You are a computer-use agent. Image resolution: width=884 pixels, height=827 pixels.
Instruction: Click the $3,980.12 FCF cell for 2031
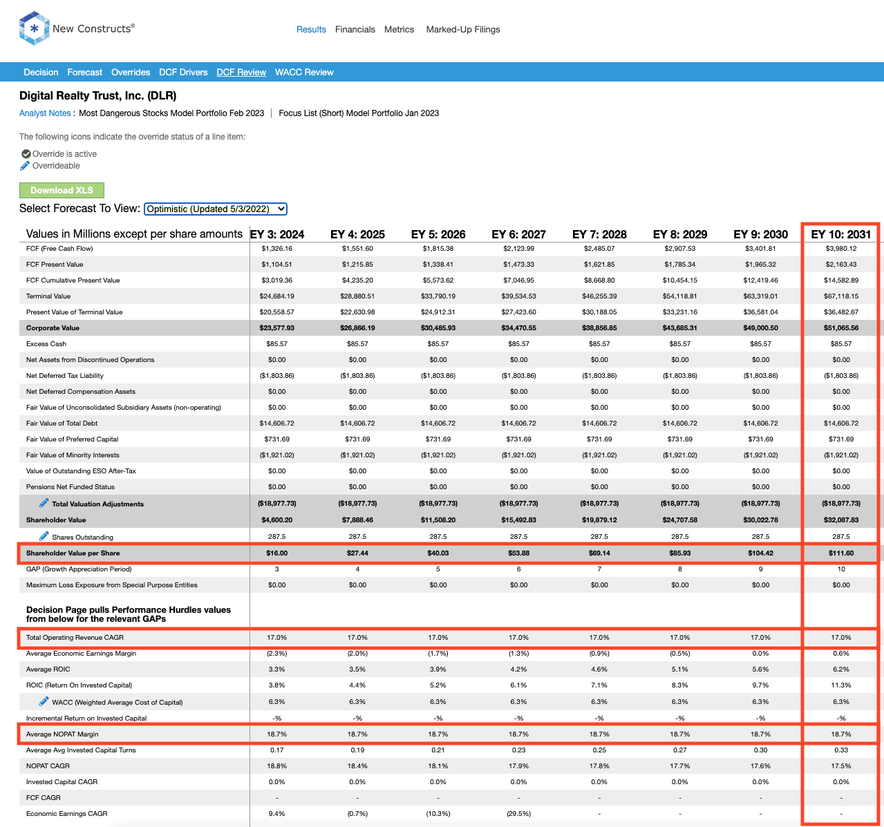[841, 249]
